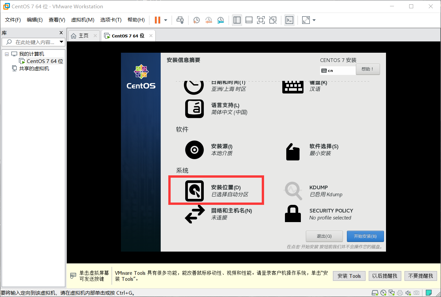The width and height of the screenshot is (441, 297).
Task: Open 网络和主机名(N) network settings
Action: click(x=218, y=214)
